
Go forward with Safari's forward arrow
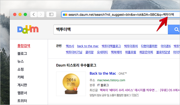click(x=41, y=14)
